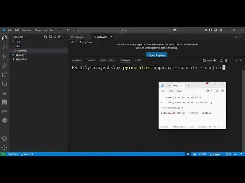Select app6.py in Explorer tree
This screenshot has height=183, width=245.
coord(39,55)
